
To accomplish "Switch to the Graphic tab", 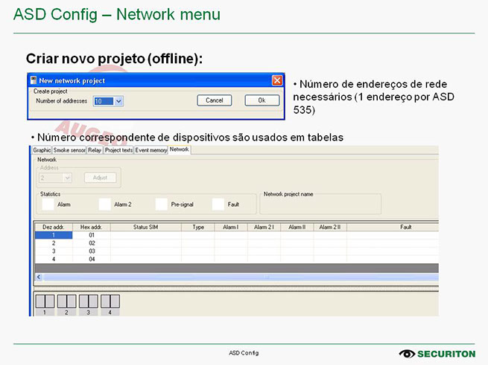I will (42, 150).
